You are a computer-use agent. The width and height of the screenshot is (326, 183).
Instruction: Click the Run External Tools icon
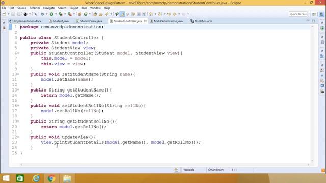pyautogui.click(x=70, y=14)
